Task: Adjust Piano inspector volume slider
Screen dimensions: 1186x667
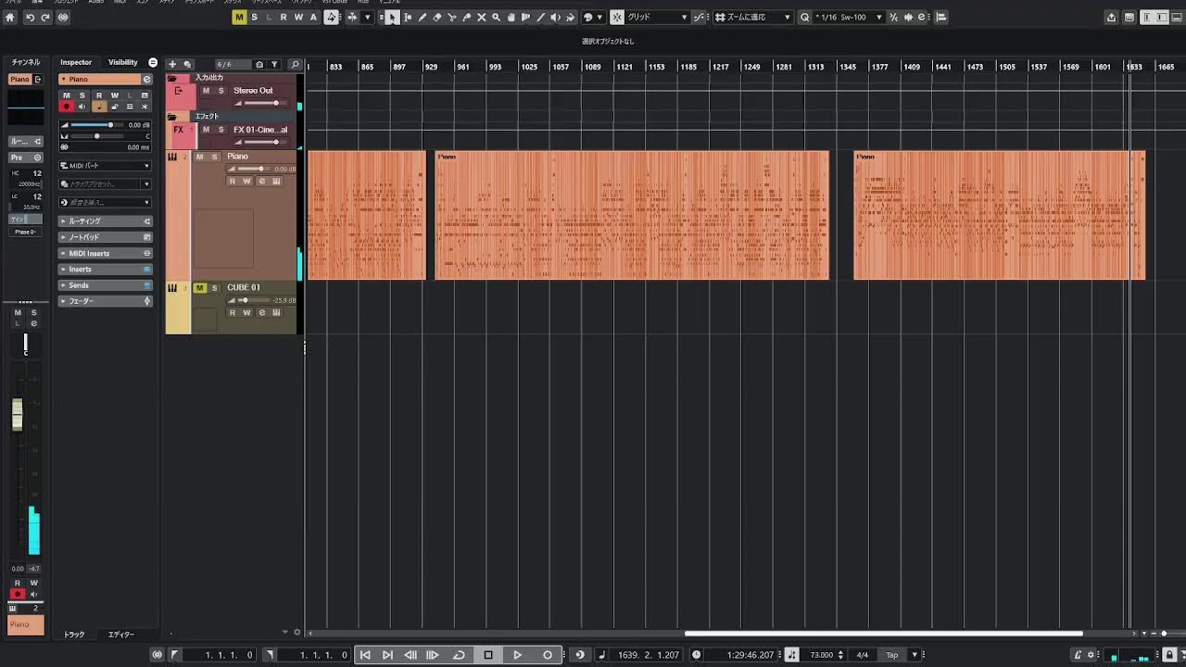Action: click(x=98, y=125)
